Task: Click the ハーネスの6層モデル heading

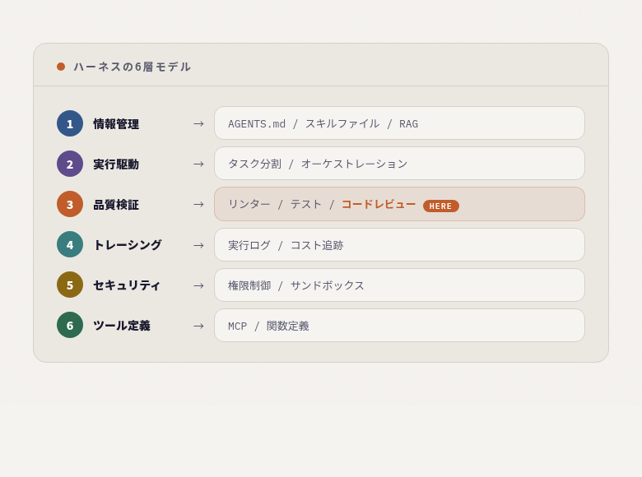Action: [133, 67]
